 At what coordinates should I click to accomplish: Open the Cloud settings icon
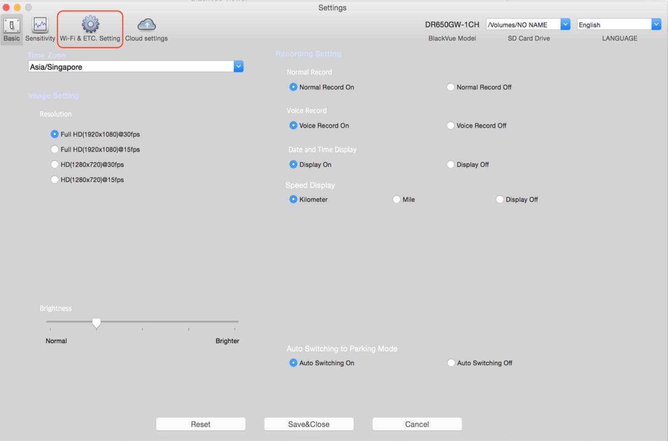[x=146, y=24]
